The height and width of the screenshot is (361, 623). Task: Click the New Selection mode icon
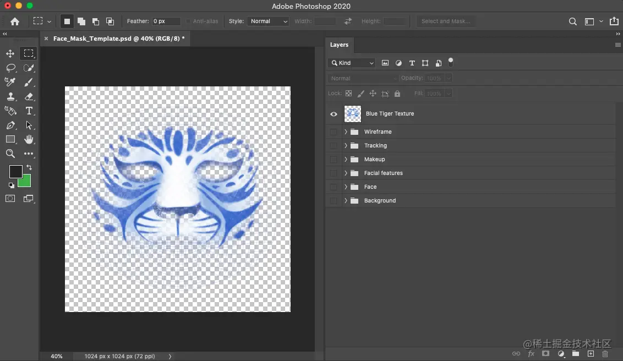(67, 21)
